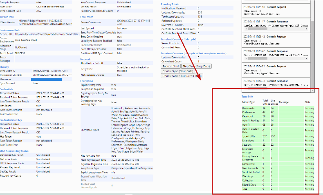Click the Keystore Migration Time value

click(x=125, y=164)
